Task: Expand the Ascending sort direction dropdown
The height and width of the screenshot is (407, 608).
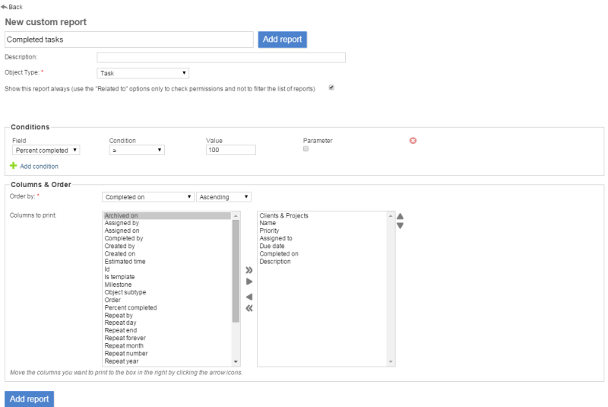Action: 223,197
